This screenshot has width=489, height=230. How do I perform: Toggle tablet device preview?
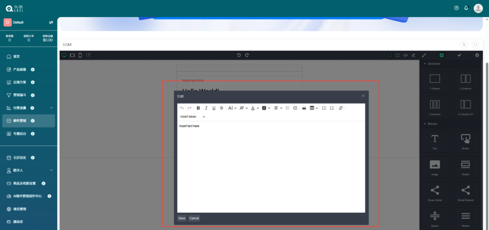point(72,55)
